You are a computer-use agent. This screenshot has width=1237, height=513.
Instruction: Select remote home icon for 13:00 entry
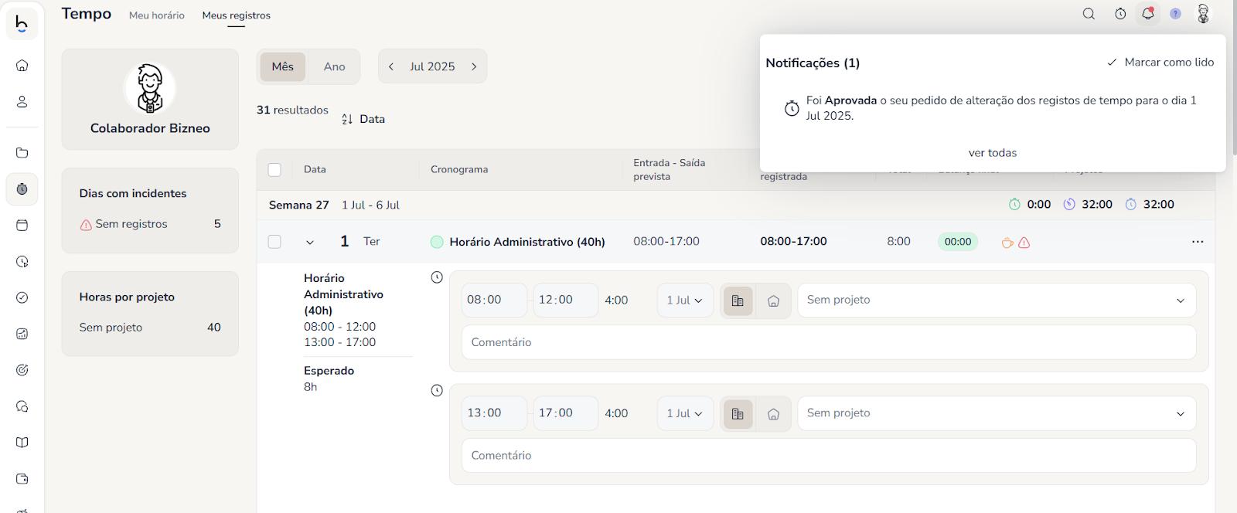coord(773,414)
